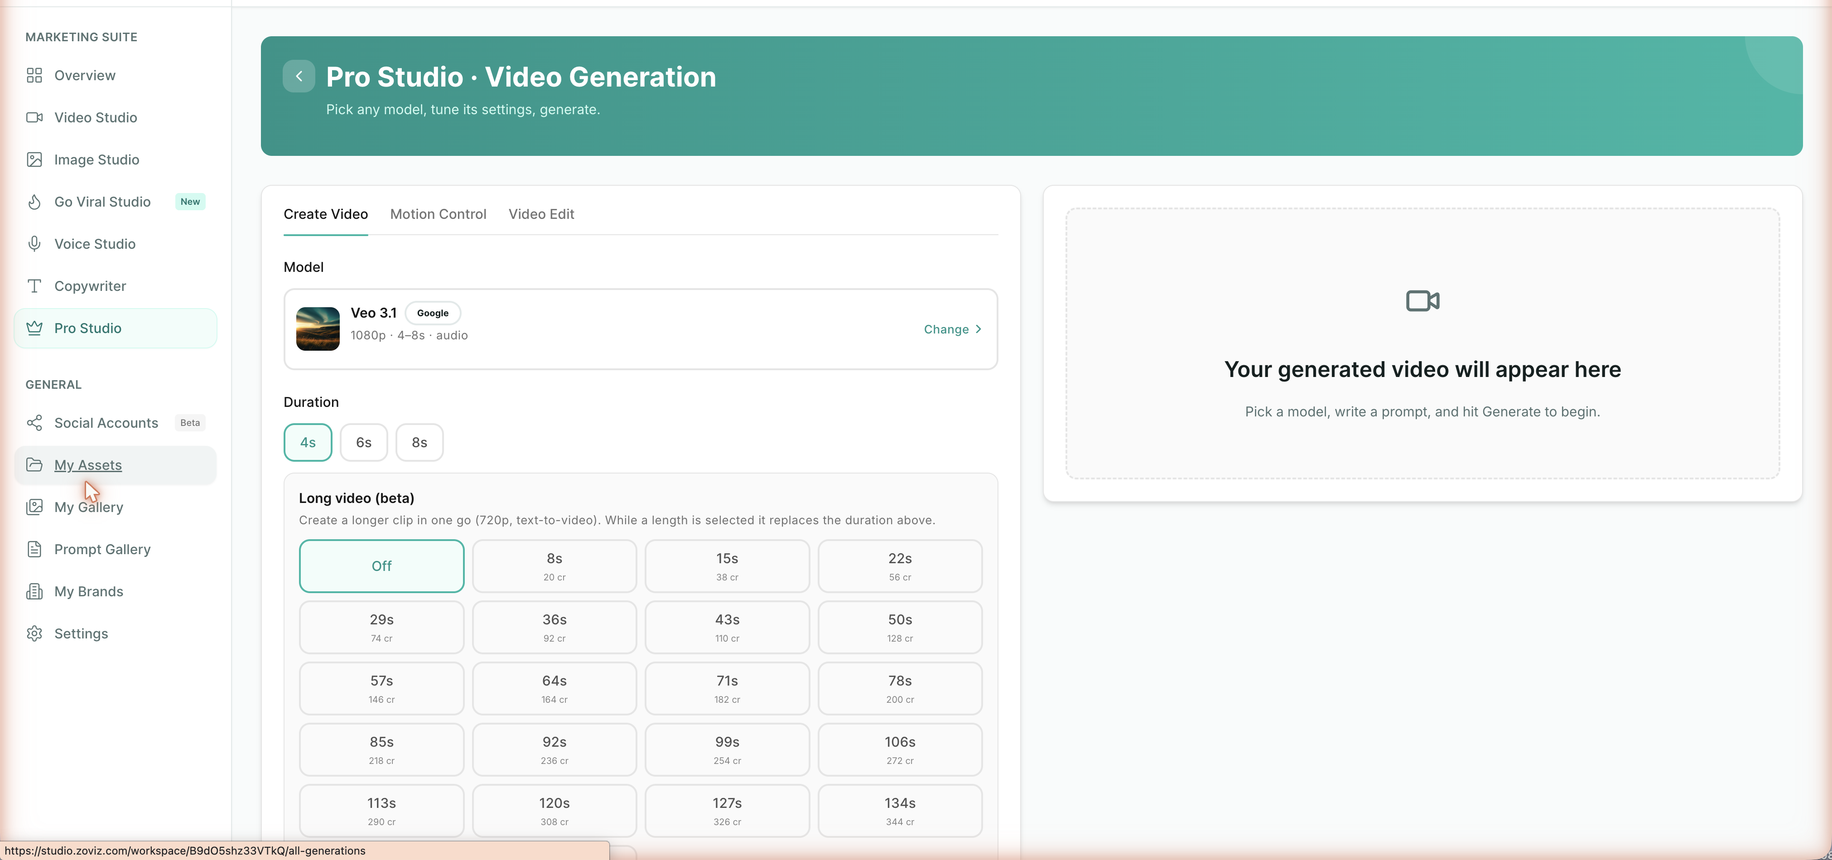This screenshot has width=1832, height=860.
Task: Set long video to 113s
Action: 381,811
